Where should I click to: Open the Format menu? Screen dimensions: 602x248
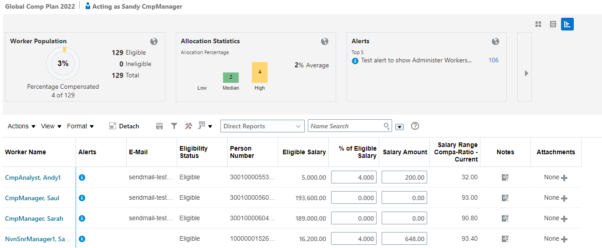tap(80, 126)
